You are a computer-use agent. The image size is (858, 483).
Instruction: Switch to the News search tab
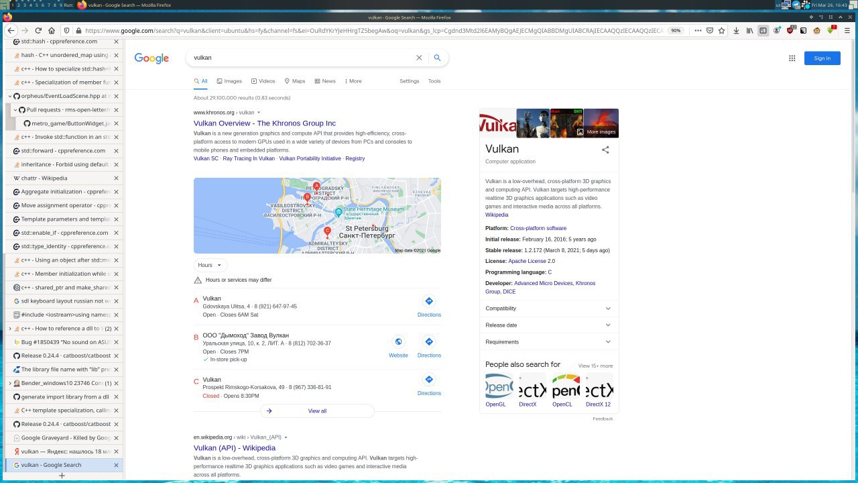[325, 81]
